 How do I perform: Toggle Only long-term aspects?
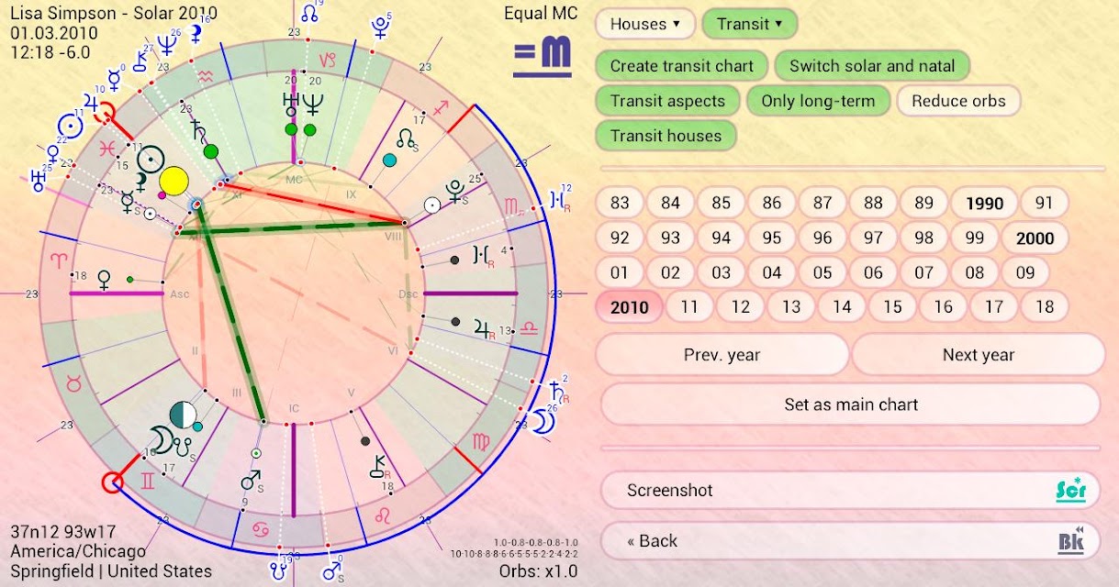pos(818,101)
